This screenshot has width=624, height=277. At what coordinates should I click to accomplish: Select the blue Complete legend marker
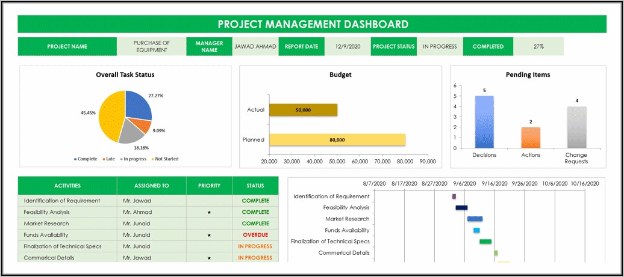click(75, 159)
